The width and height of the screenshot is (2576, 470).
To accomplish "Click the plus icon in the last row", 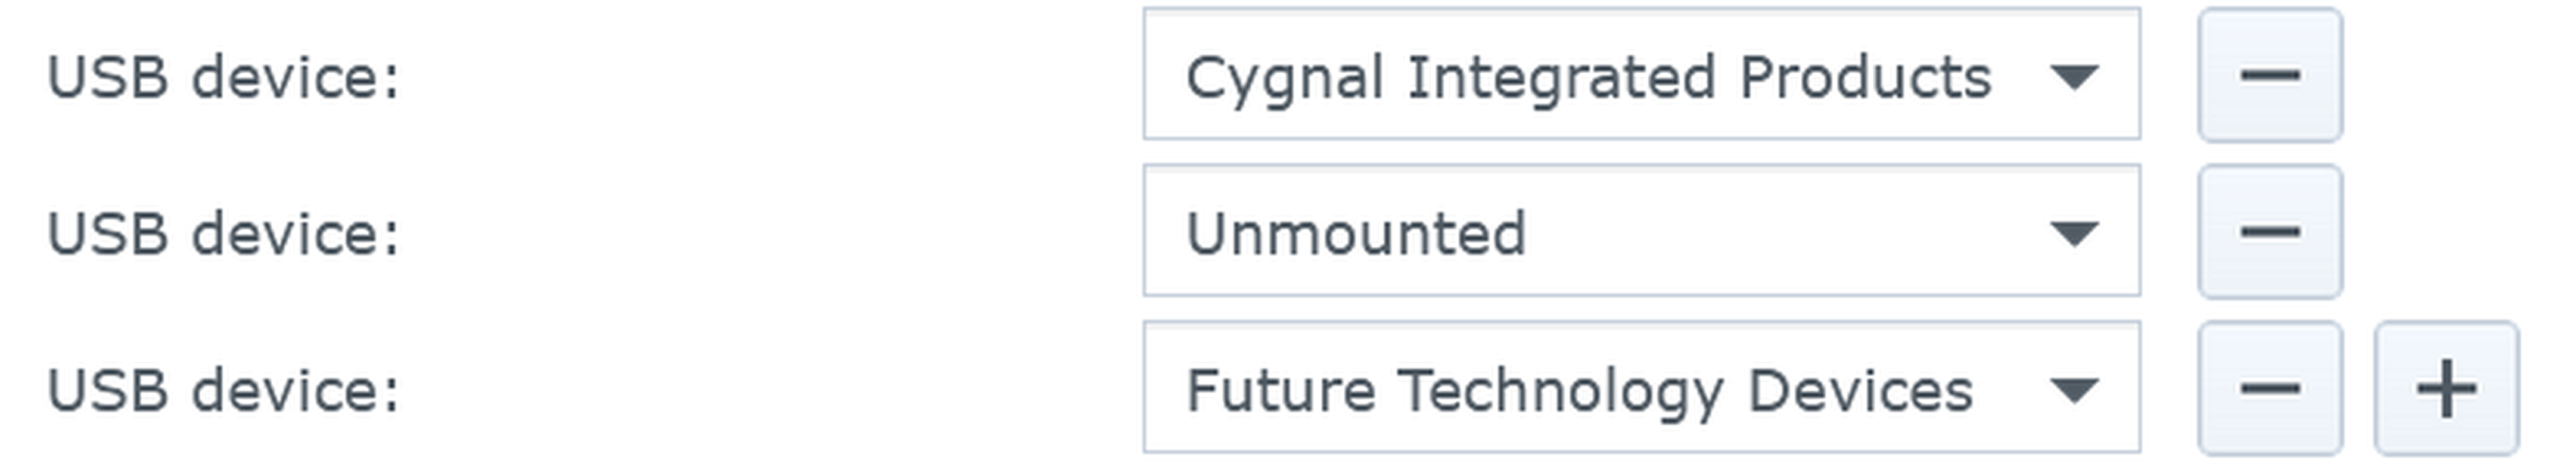I will 2446,388.
